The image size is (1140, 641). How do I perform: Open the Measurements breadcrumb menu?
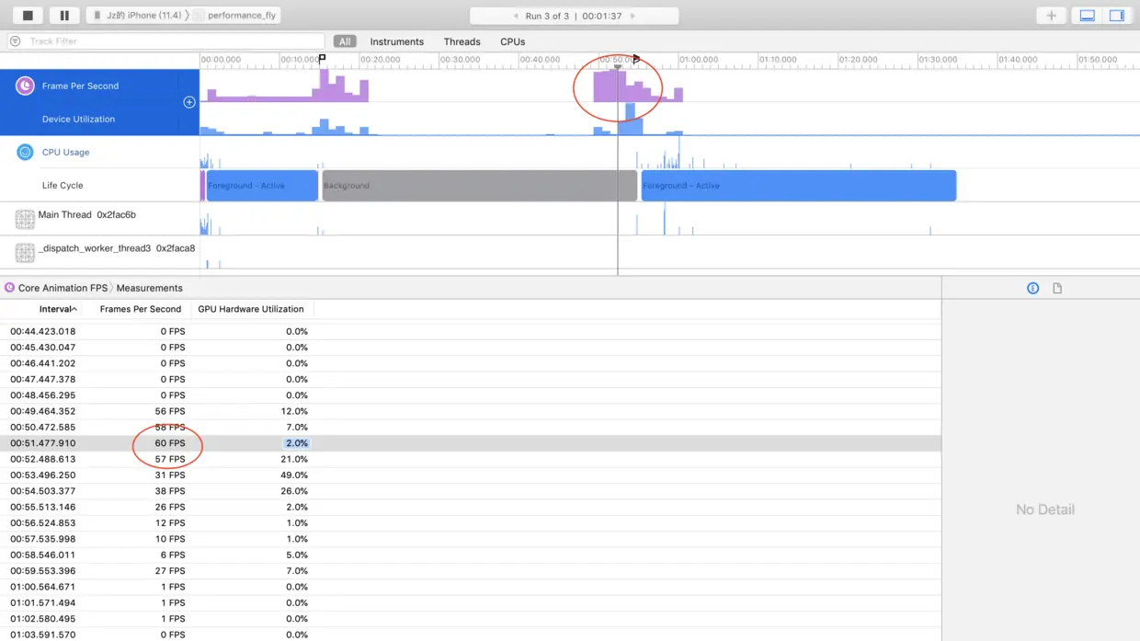coord(149,288)
